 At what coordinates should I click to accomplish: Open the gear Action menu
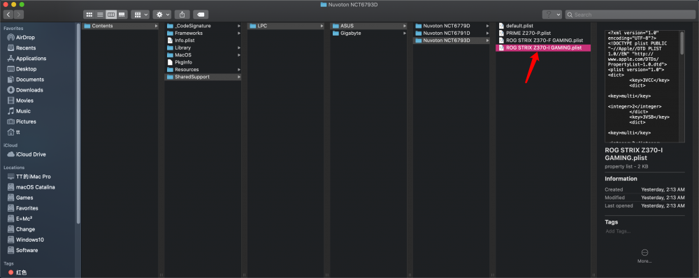162,15
